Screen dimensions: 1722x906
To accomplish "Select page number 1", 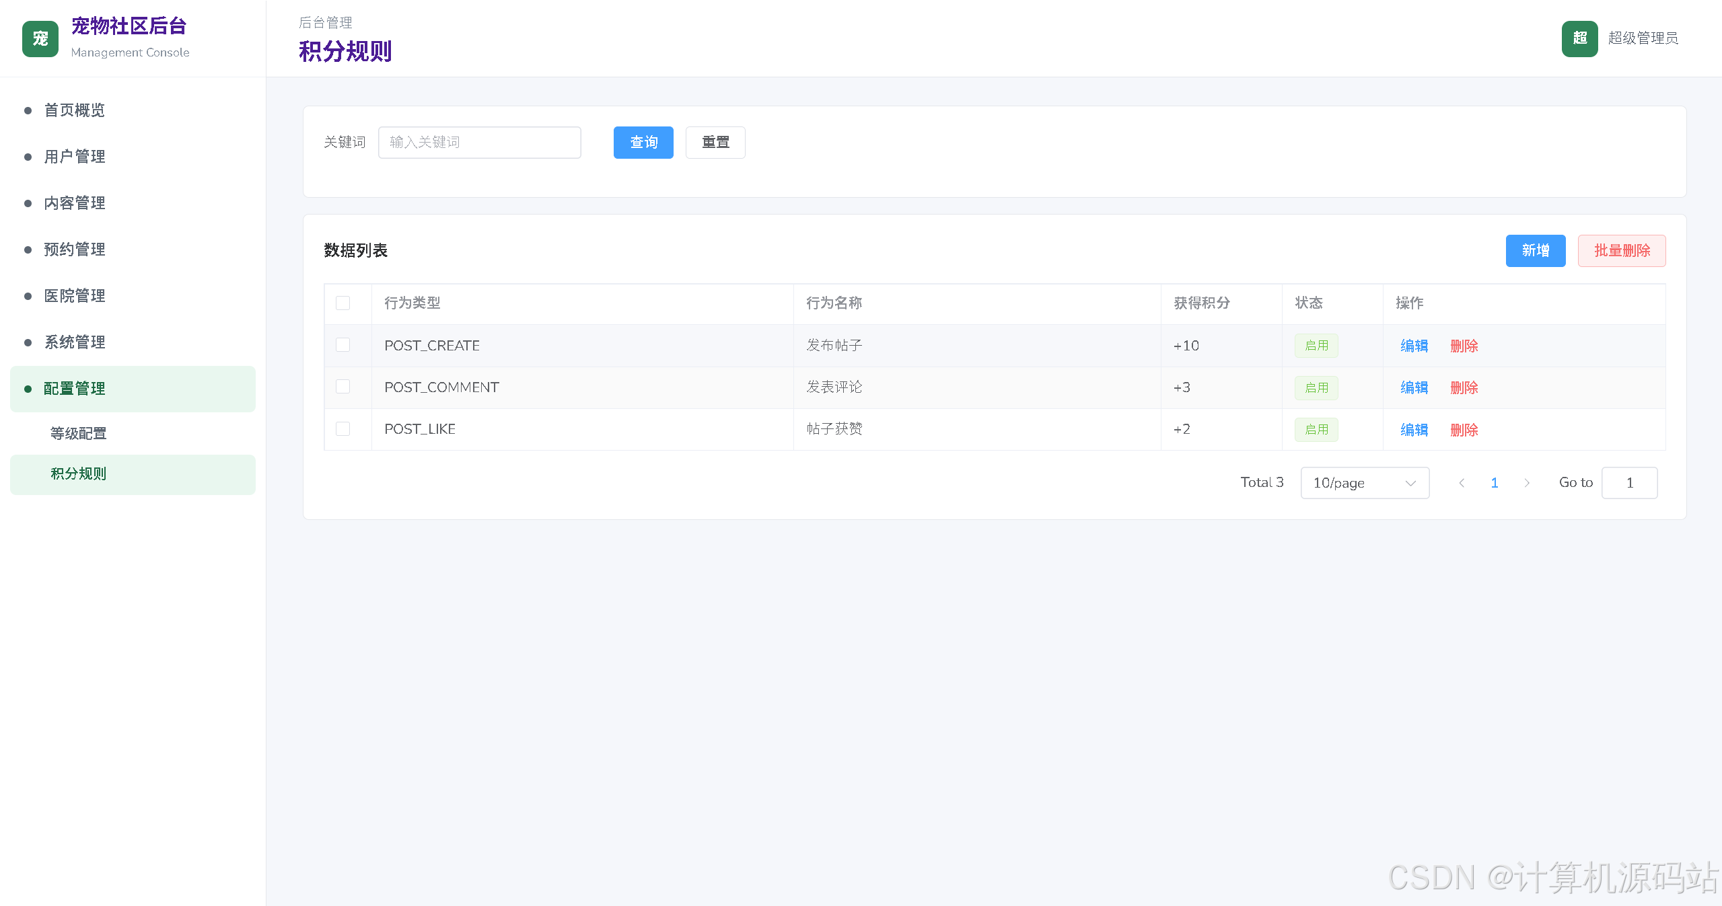I will coord(1495,483).
